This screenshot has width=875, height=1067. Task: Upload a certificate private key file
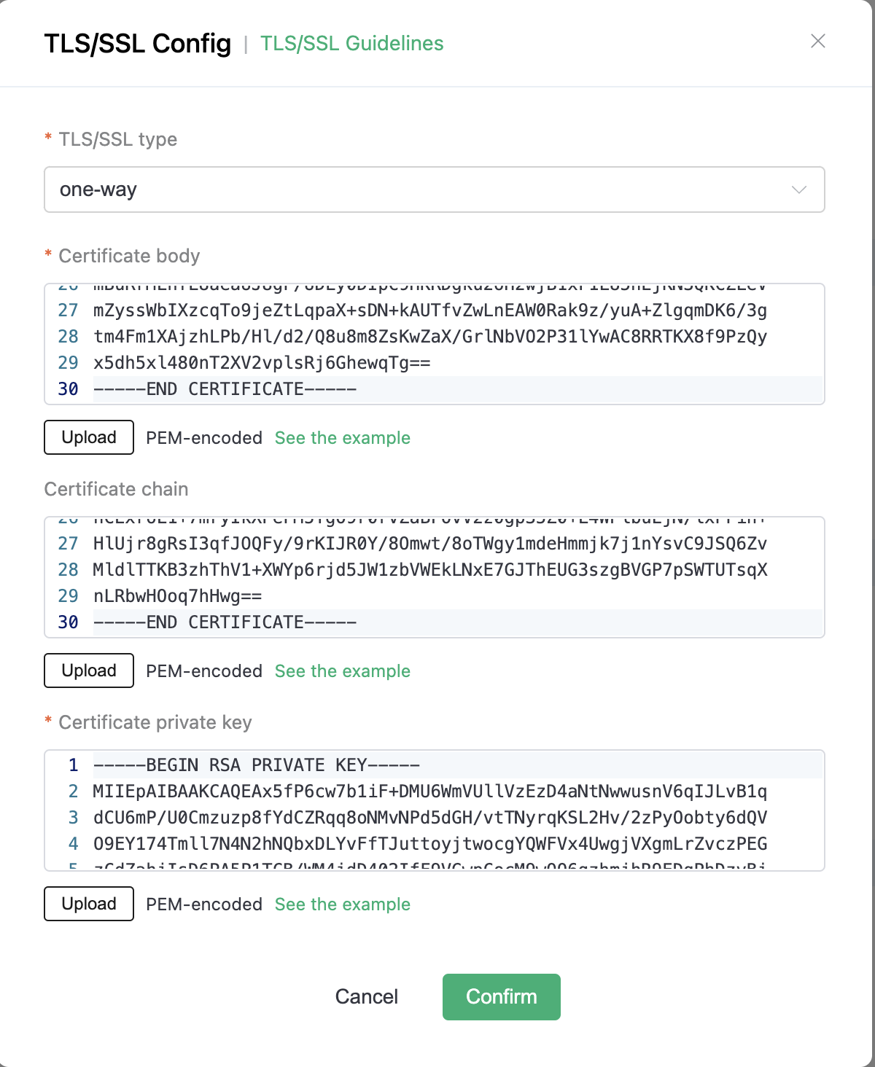89,904
